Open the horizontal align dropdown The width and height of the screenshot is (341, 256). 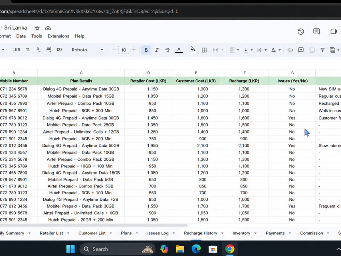234,50
